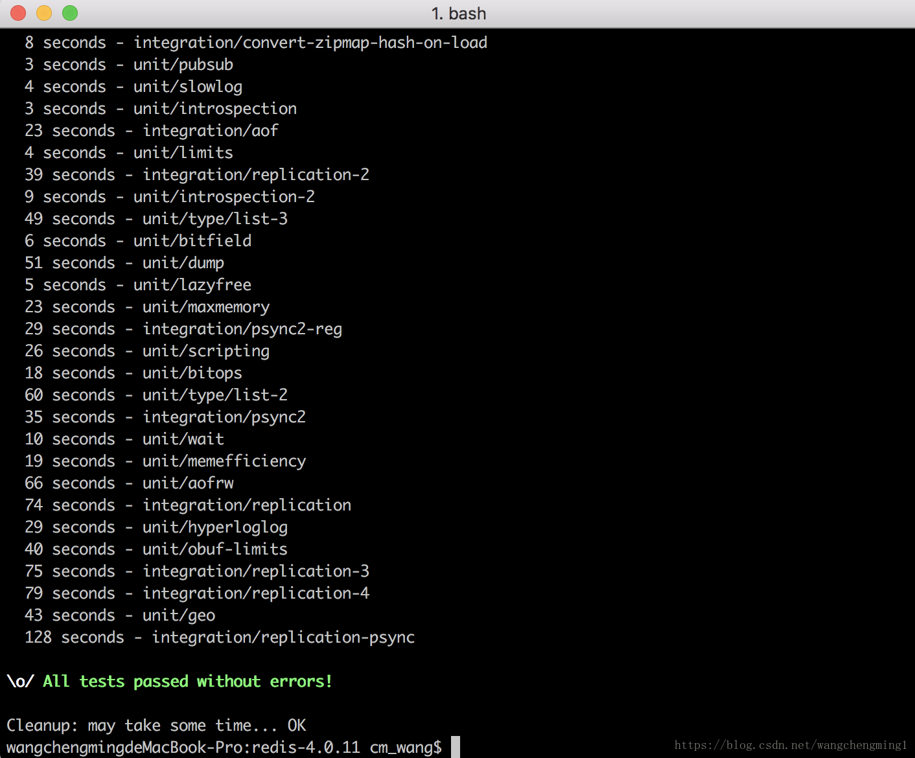Select the '35 seconds - integration/psync2' line

pos(165,417)
